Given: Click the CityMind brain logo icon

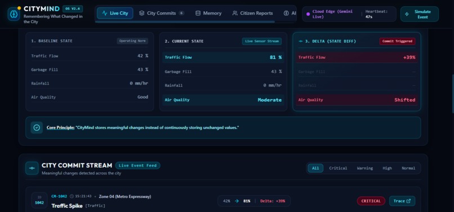Looking at the screenshot, I should [14, 14].
